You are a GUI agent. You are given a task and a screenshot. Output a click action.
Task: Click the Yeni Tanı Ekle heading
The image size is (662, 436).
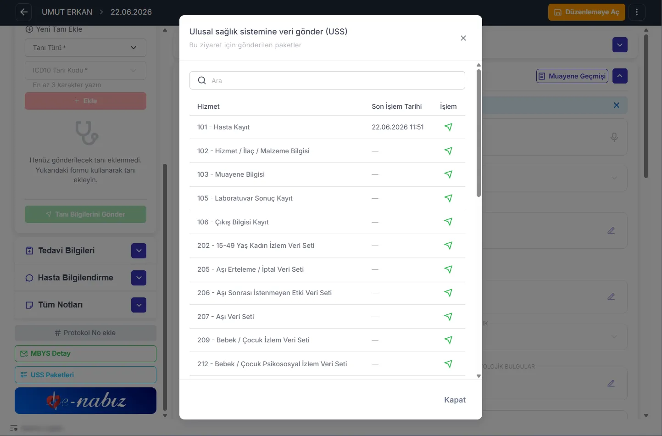(x=54, y=29)
